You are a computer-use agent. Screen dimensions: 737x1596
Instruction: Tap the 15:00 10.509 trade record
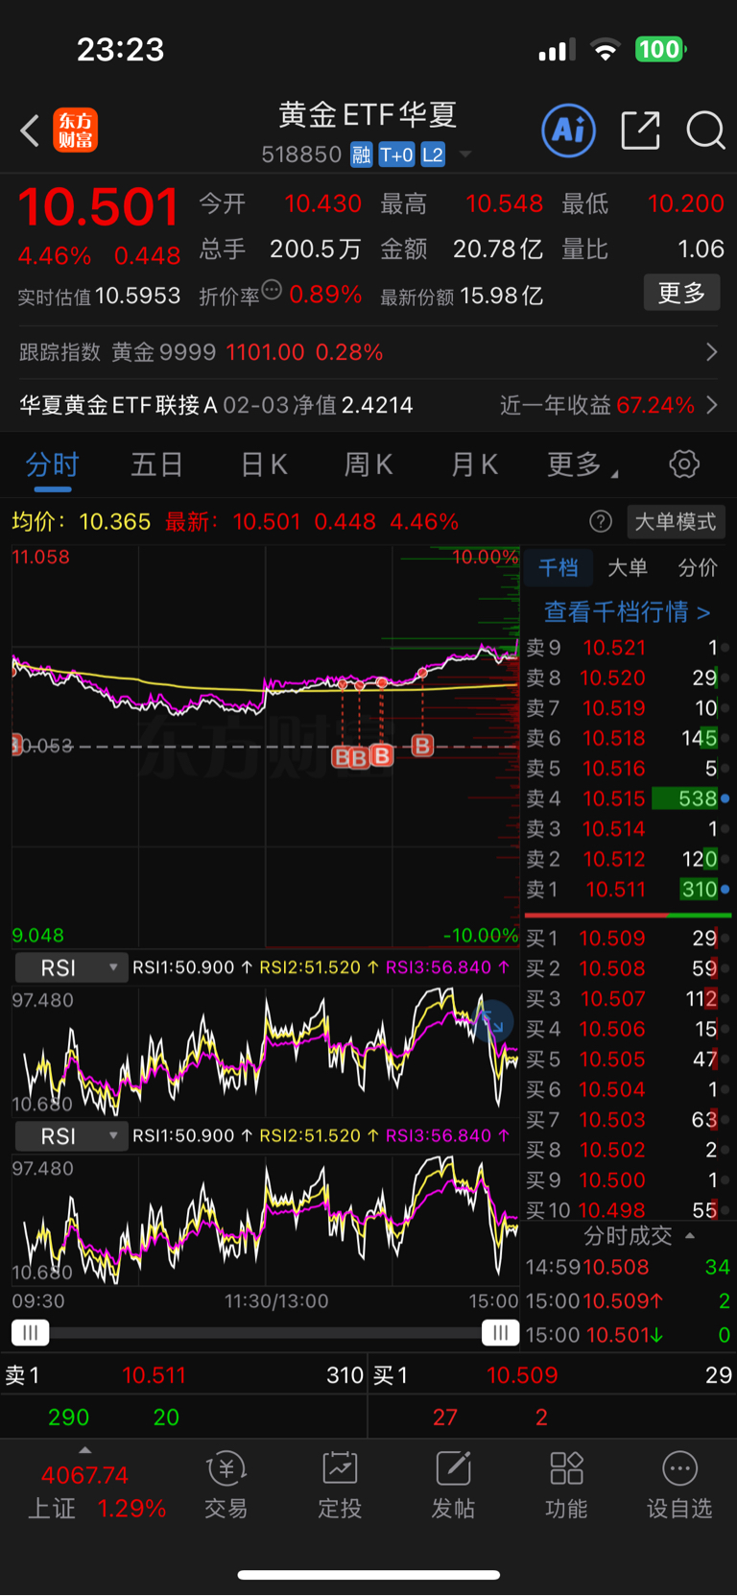pyautogui.click(x=628, y=1301)
